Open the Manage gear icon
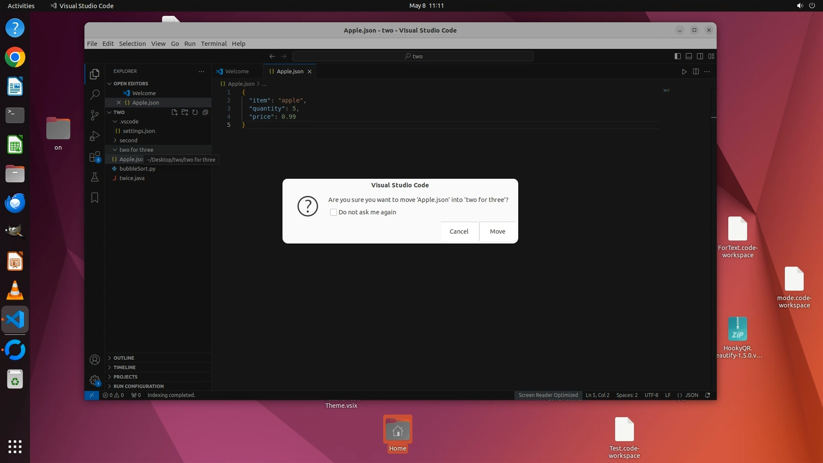Image resolution: width=823 pixels, height=463 pixels. (95, 380)
